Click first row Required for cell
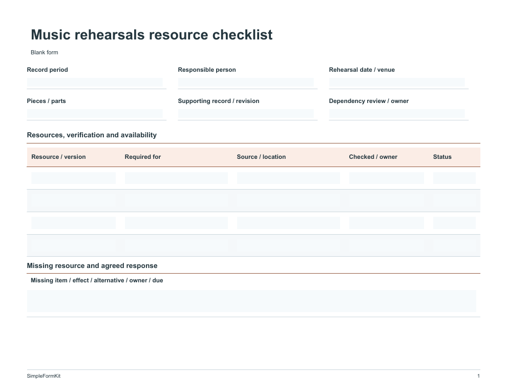The height and width of the screenshot is (392, 507). pos(176,178)
